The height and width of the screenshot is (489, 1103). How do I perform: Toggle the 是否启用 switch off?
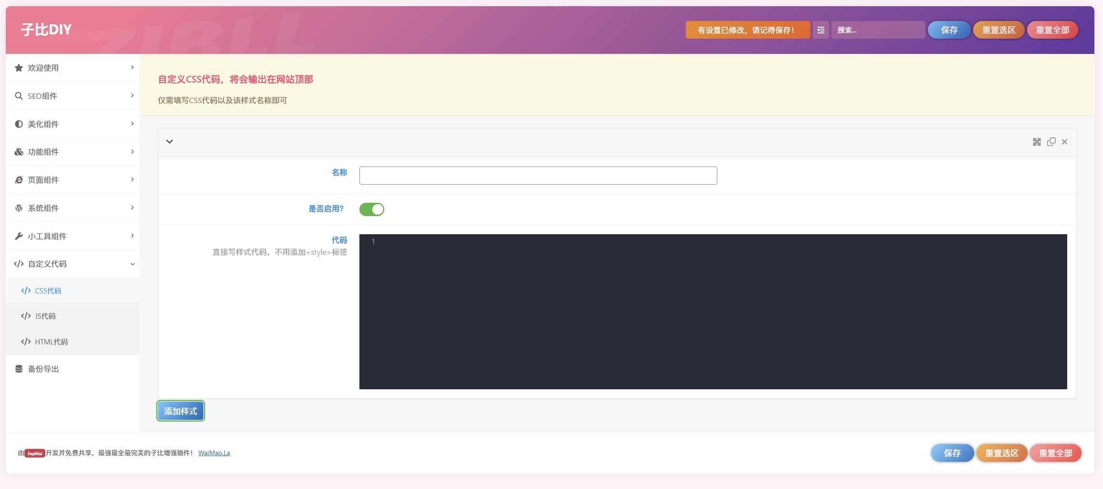371,209
